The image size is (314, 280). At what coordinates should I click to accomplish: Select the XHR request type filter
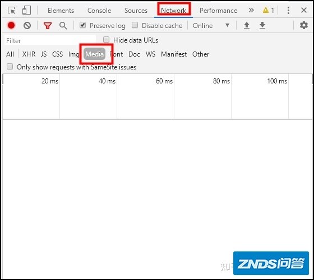(x=29, y=54)
